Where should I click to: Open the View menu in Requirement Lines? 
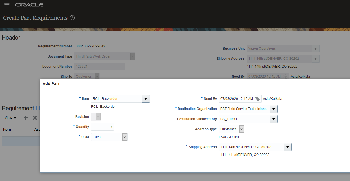pyautogui.click(x=10, y=118)
